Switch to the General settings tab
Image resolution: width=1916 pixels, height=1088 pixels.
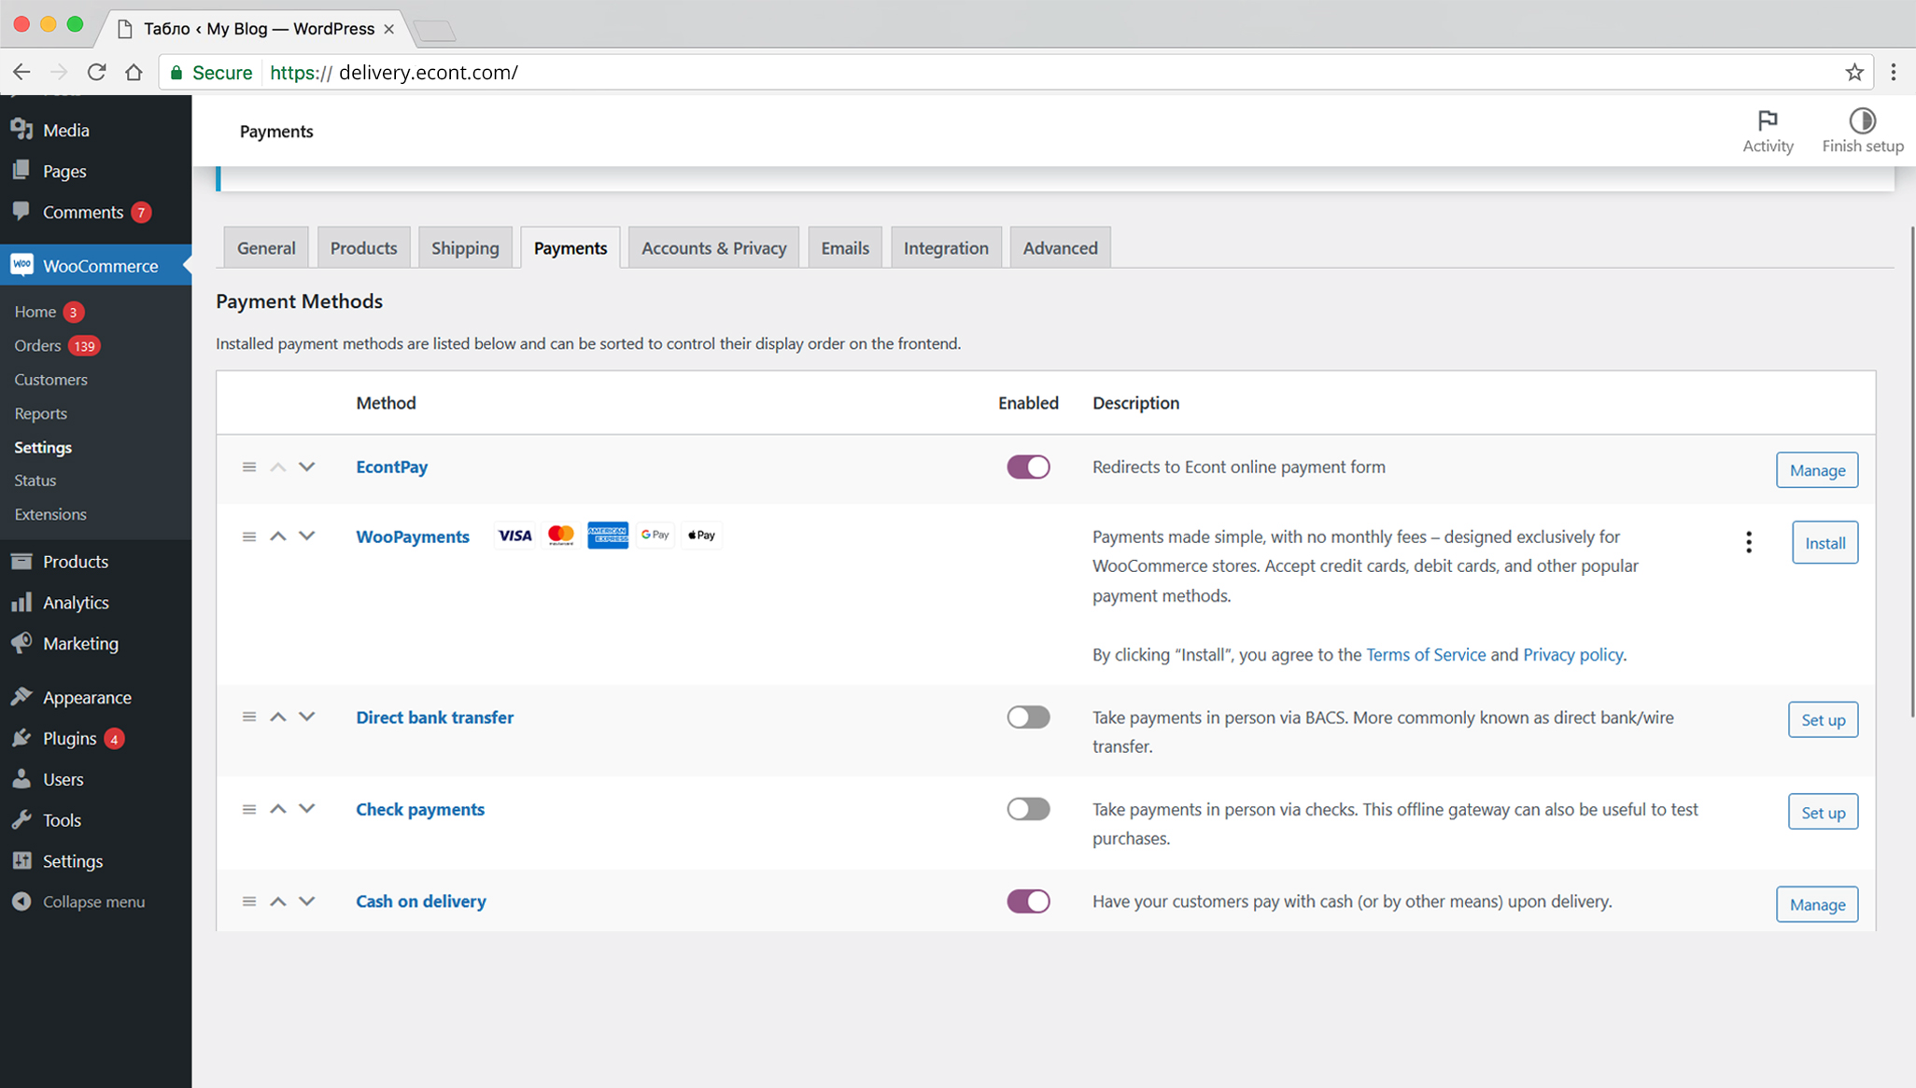pyautogui.click(x=266, y=247)
